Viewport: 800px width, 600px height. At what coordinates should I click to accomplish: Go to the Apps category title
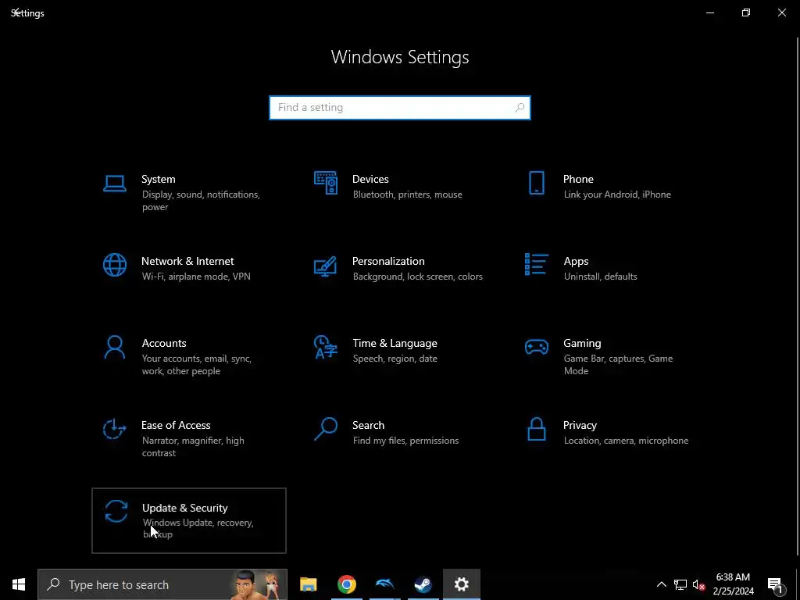[576, 261]
